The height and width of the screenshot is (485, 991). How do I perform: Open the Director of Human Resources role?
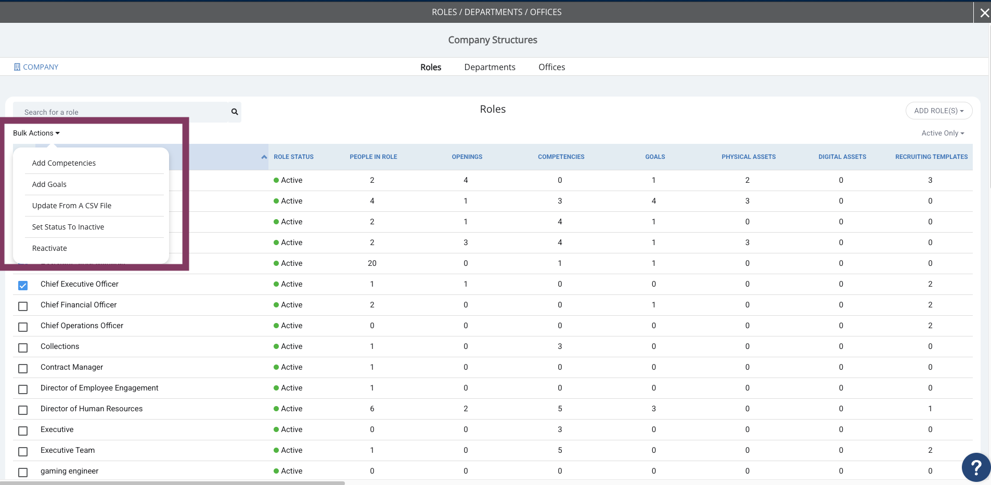tap(92, 409)
